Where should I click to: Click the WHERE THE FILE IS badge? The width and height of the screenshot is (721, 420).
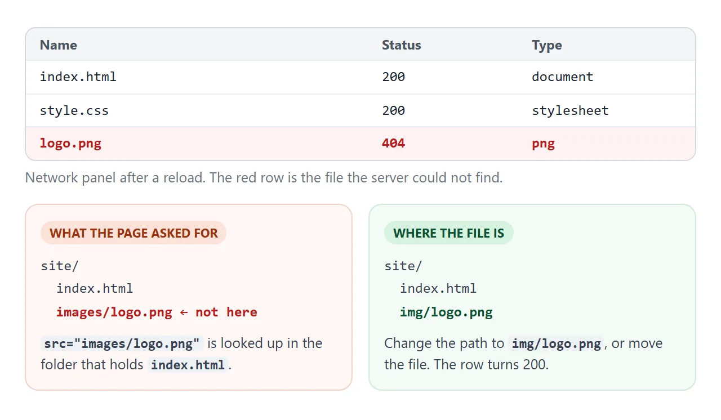(x=448, y=233)
